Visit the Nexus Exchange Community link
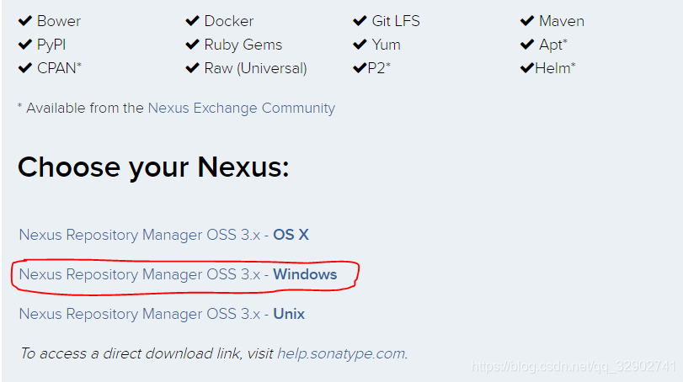Screen dimensions: 683x382 (242, 108)
